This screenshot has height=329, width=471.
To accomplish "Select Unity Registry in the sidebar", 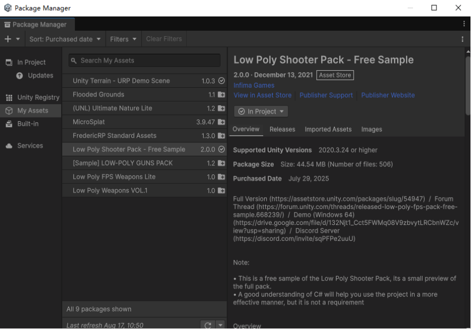I will point(38,97).
